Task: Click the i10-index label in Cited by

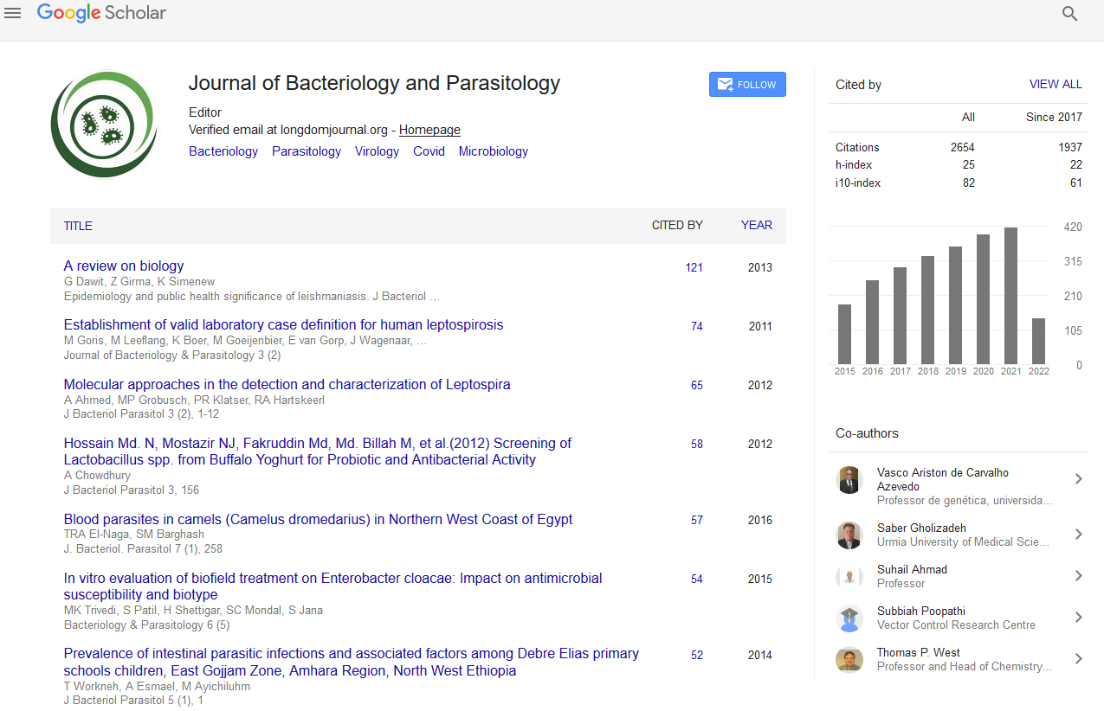Action: [858, 183]
